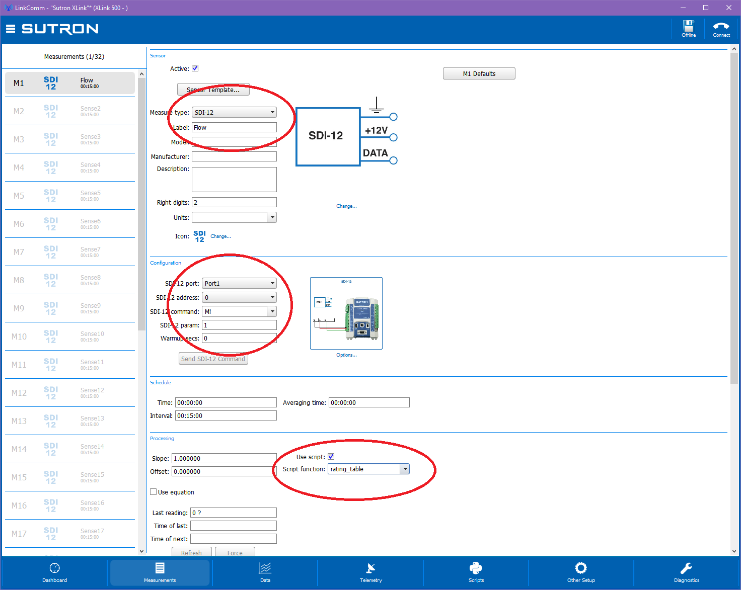Click the XLink device wiring thumbnail
The height and width of the screenshot is (590, 741).
point(346,313)
